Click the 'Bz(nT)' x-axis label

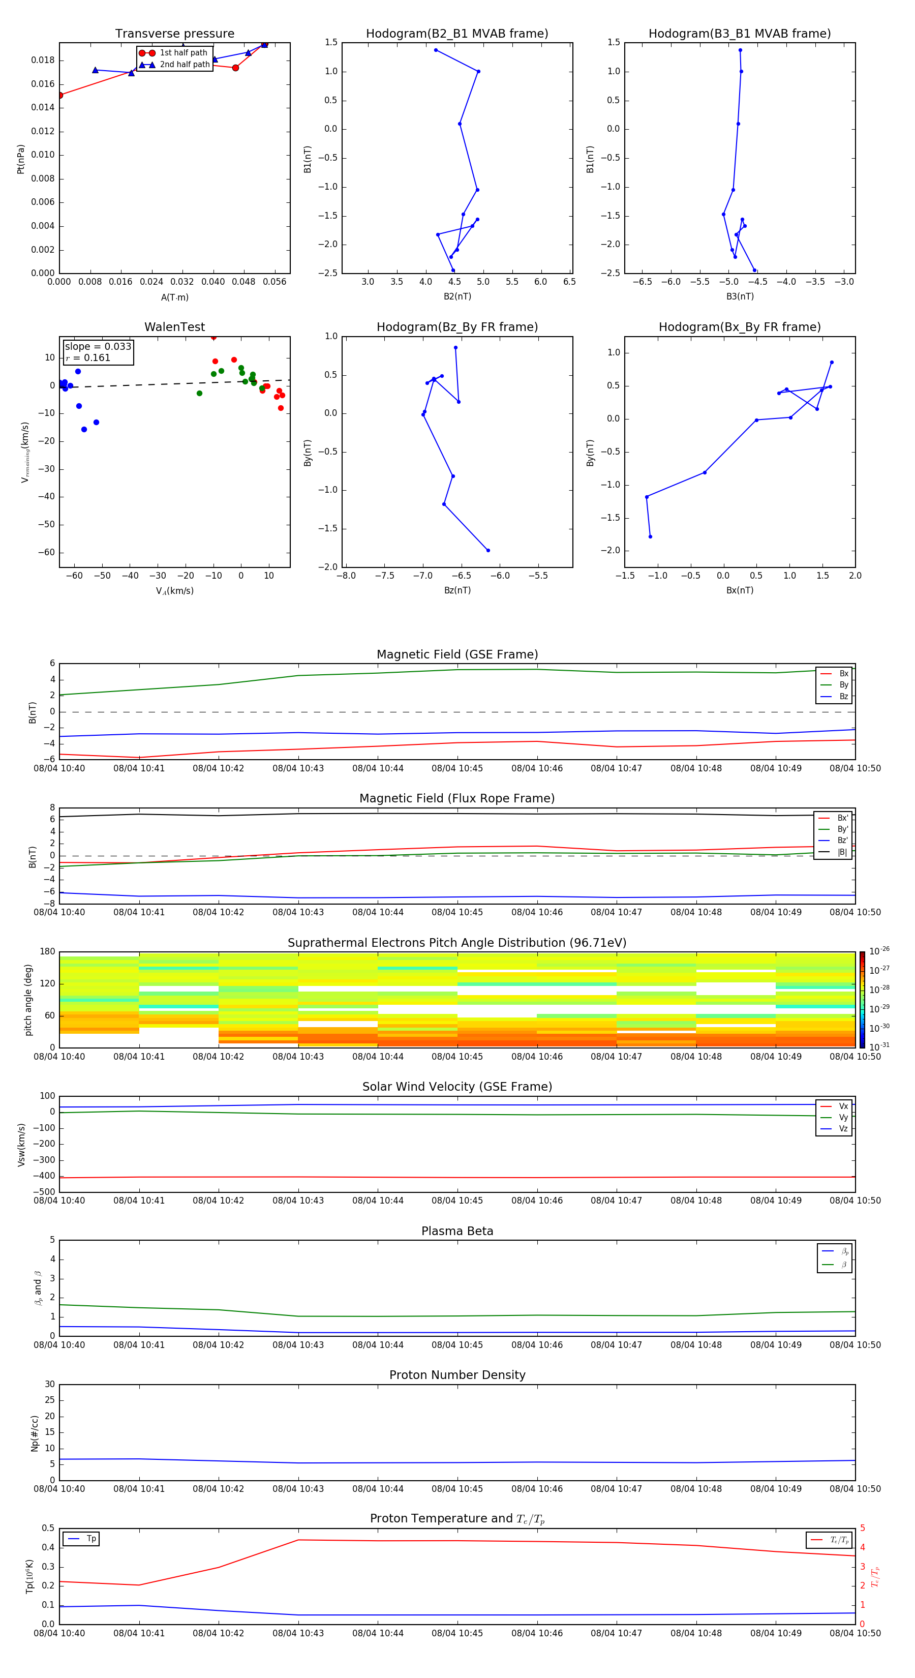pos(457,590)
